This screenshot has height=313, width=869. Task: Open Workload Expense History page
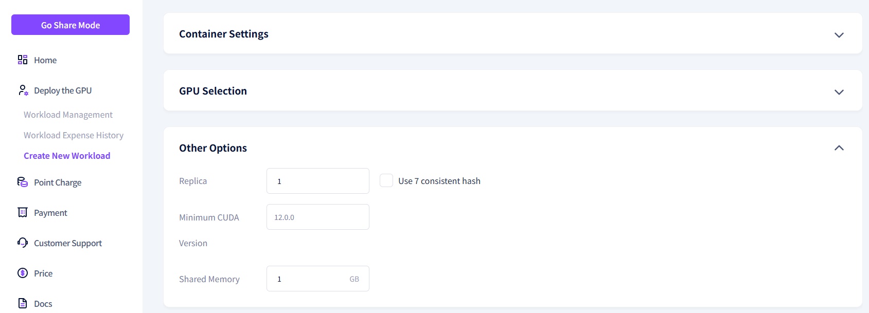[x=74, y=135]
